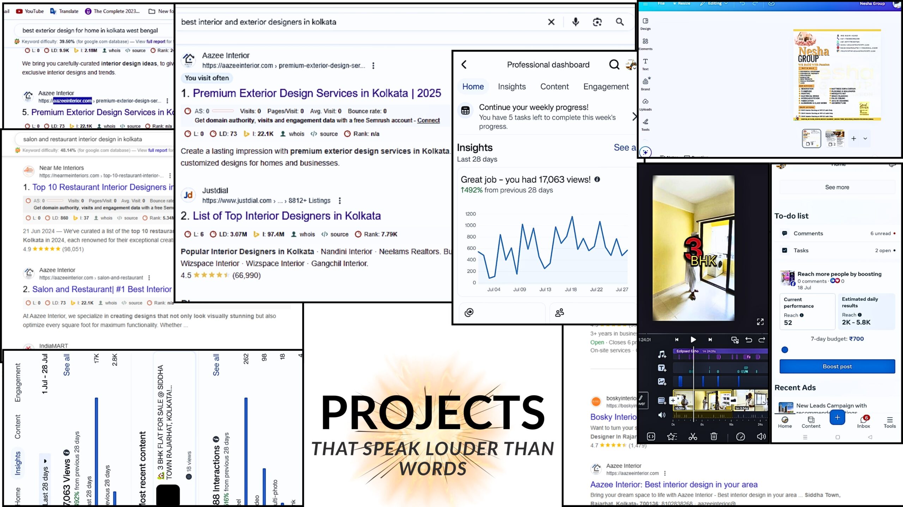Image resolution: width=903 pixels, height=507 pixels.
Task: Redo action in Canva toolbar
Action: tap(755, 4)
